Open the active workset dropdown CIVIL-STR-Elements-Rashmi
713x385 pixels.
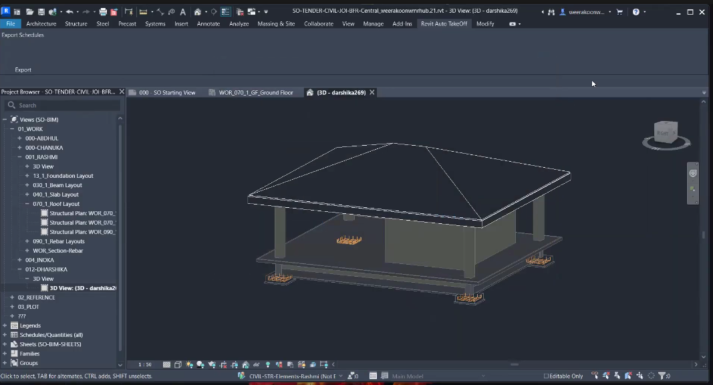(295, 376)
